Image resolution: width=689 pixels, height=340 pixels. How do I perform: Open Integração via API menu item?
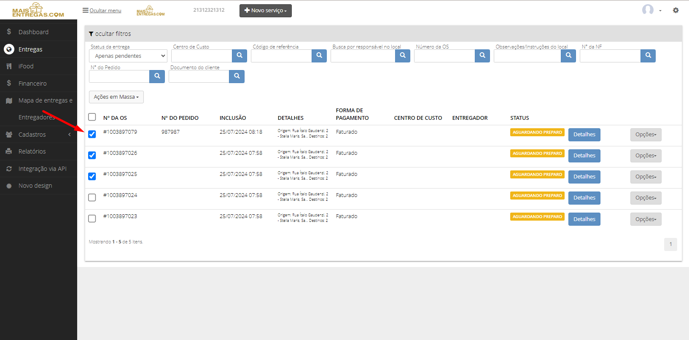click(38, 169)
